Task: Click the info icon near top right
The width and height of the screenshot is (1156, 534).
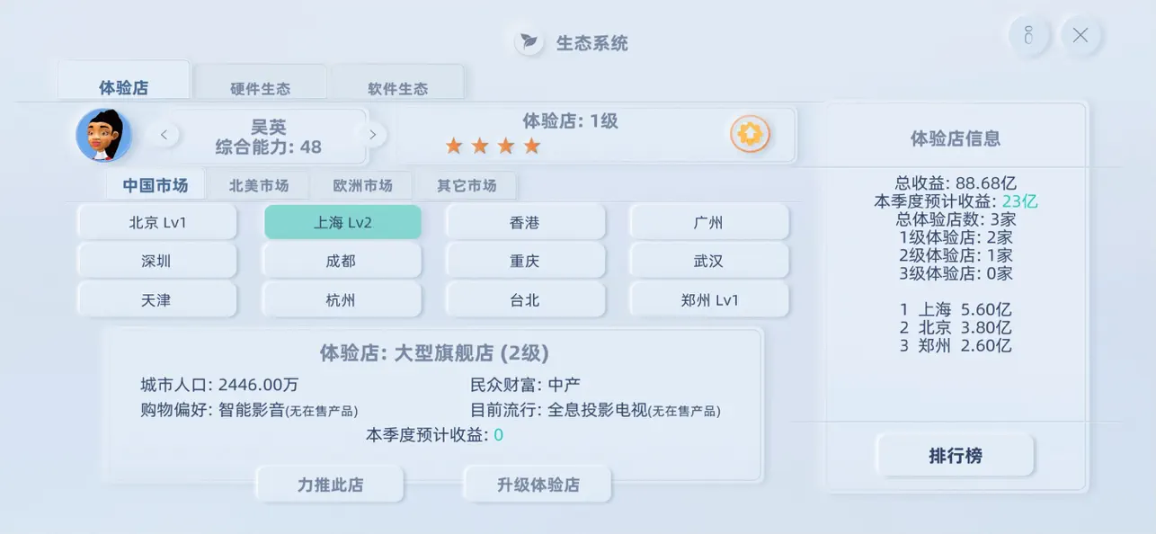Action: [x=1028, y=35]
